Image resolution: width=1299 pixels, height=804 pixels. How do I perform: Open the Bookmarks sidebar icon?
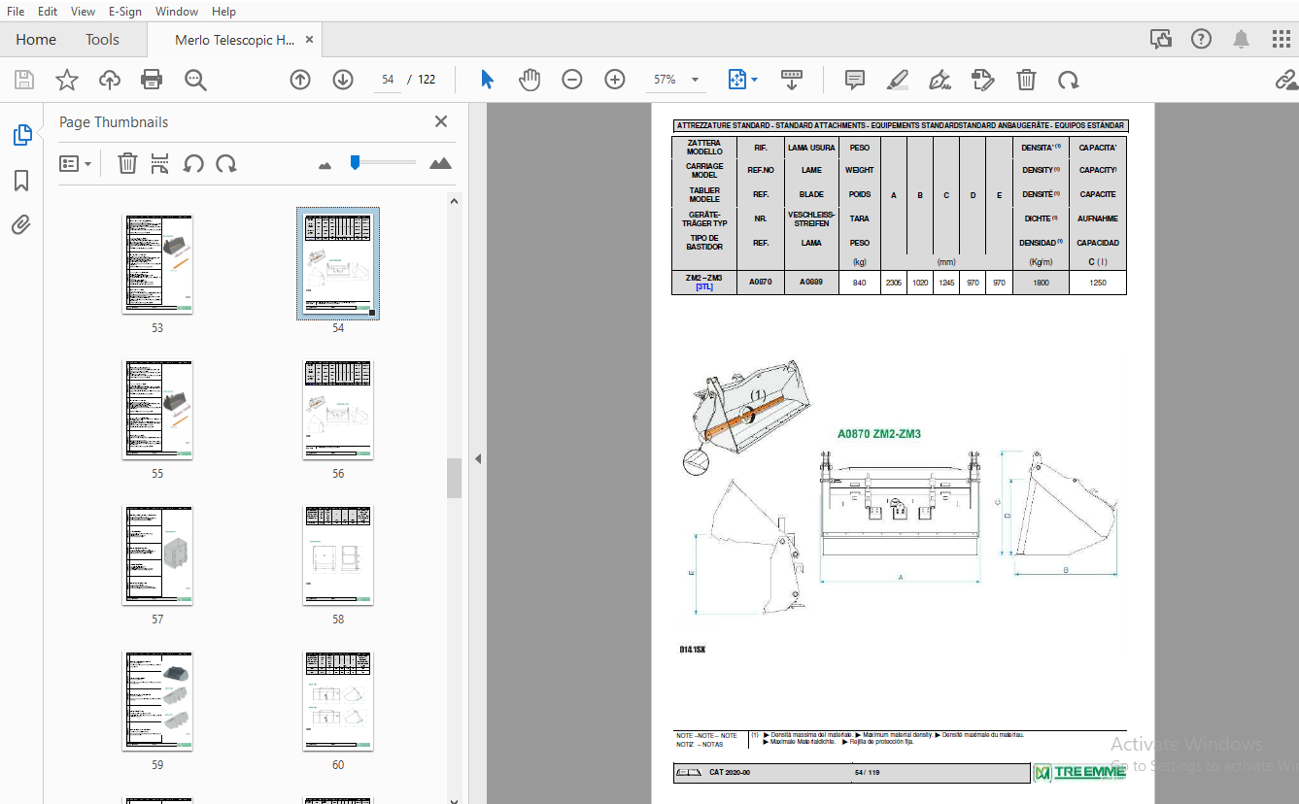pyautogui.click(x=21, y=181)
